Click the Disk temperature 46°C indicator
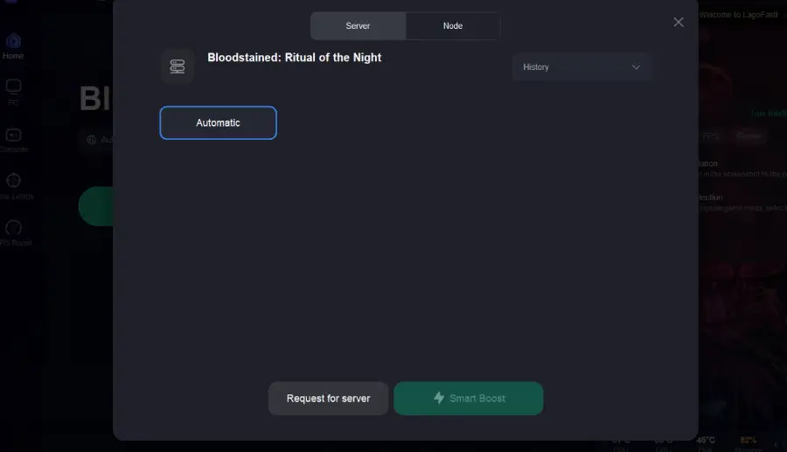 click(706, 442)
